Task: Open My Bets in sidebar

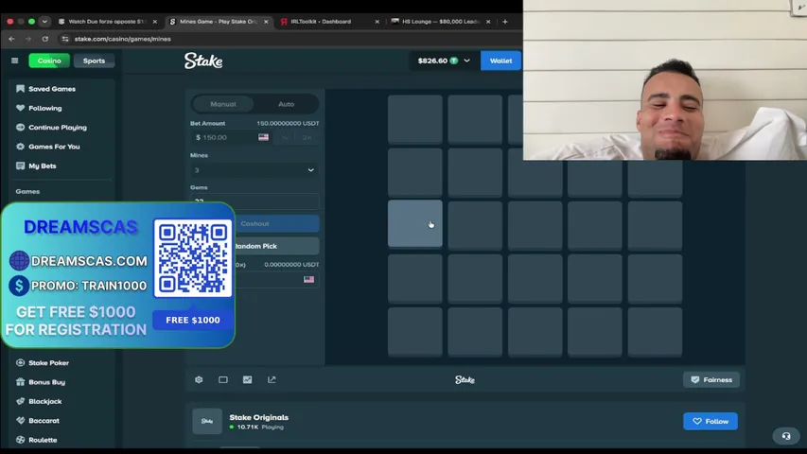Action: 43,166
